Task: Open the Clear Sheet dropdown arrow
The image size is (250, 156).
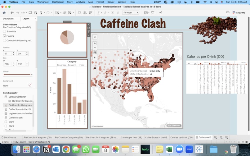Action: coord(73,13)
